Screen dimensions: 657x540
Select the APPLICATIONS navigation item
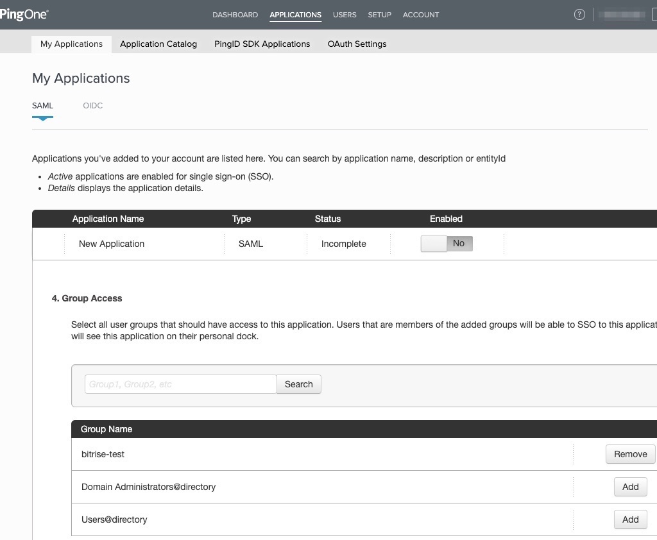[295, 14]
